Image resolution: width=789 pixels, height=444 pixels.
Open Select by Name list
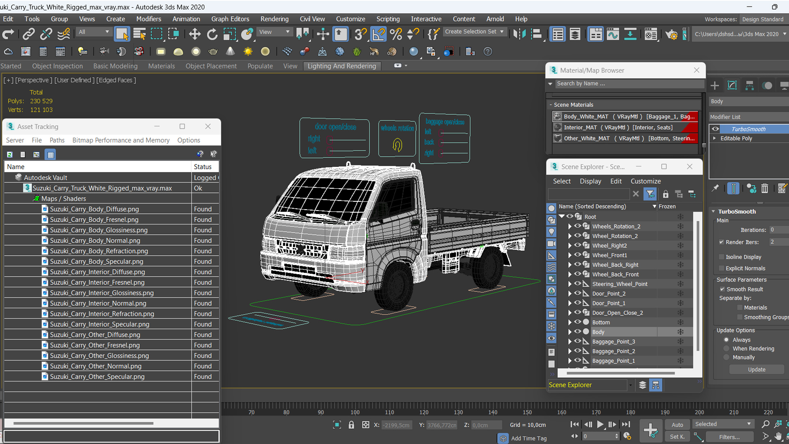139,34
